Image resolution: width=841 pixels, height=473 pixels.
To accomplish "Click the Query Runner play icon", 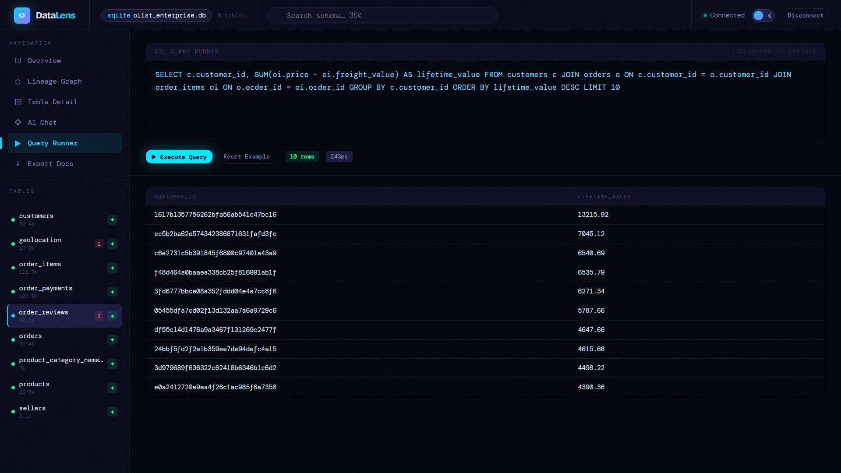I will click(x=18, y=143).
